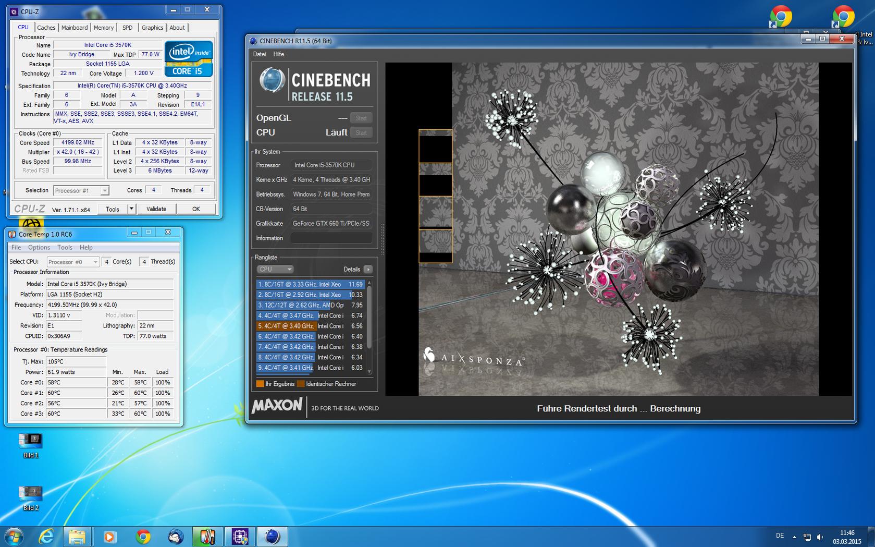This screenshot has width=875, height=547.
Task: Click the Cinebench side panel splitter grip
Action: [383, 239]
